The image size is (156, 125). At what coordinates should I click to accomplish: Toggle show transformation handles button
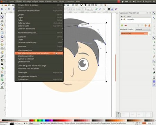tap(109, 9)
